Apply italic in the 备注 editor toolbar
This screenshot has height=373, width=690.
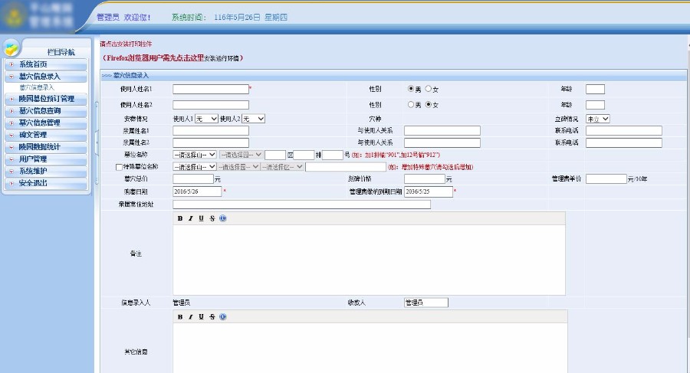point(191,218)
